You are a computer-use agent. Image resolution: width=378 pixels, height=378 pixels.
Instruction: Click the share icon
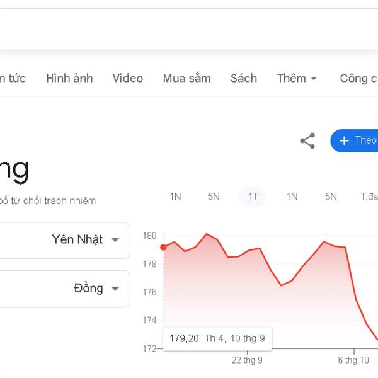point(307,140)
